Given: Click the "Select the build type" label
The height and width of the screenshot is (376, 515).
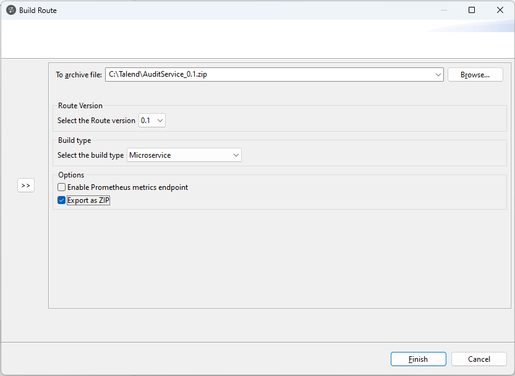Looking at the screenshot, I should [91, 155].
